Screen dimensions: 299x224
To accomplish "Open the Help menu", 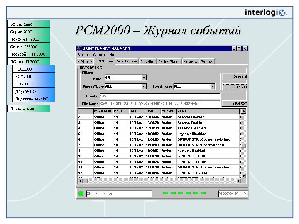I will [x=113, y=55].
